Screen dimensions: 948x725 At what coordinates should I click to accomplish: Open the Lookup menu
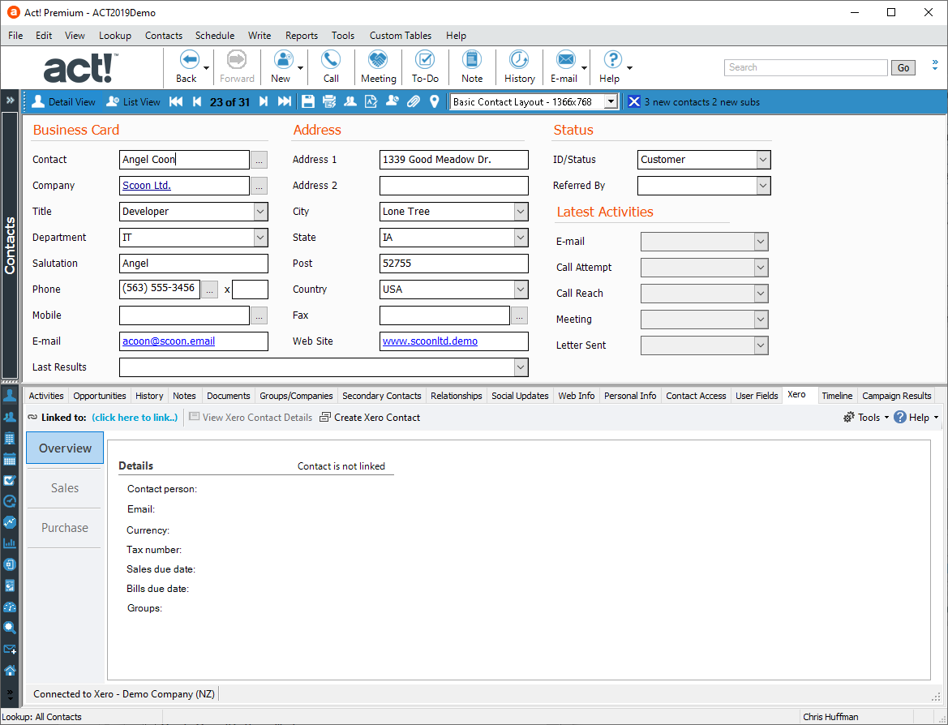click(x=115, y=36)
